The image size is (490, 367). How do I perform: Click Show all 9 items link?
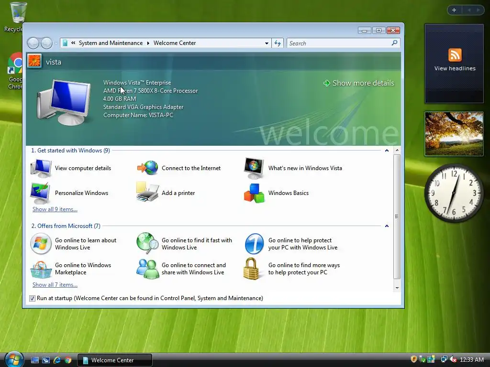55,209
